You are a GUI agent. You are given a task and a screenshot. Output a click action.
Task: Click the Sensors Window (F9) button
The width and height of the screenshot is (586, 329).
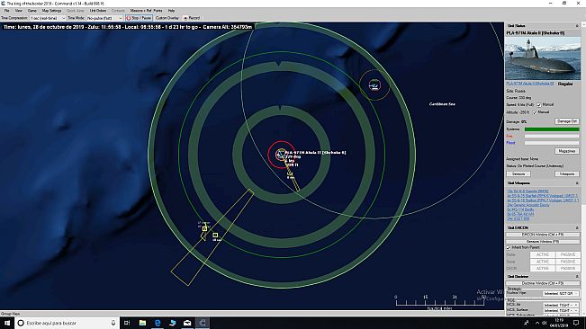point(543,242)
